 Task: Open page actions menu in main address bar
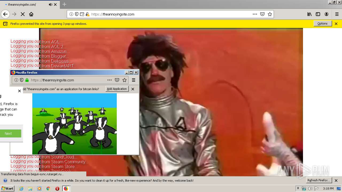pyautogui.click(x=255, y=14)
